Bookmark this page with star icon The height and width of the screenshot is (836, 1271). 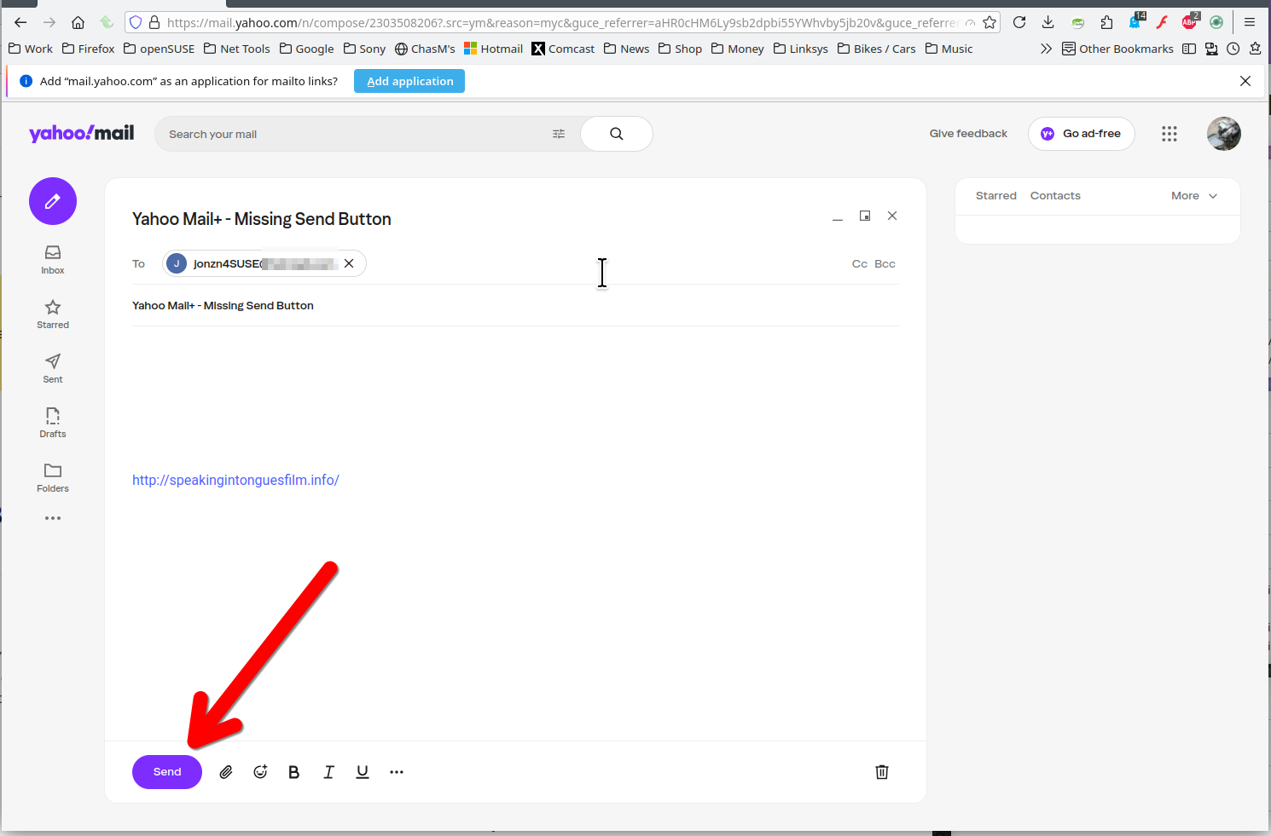[x=990, y=22]
